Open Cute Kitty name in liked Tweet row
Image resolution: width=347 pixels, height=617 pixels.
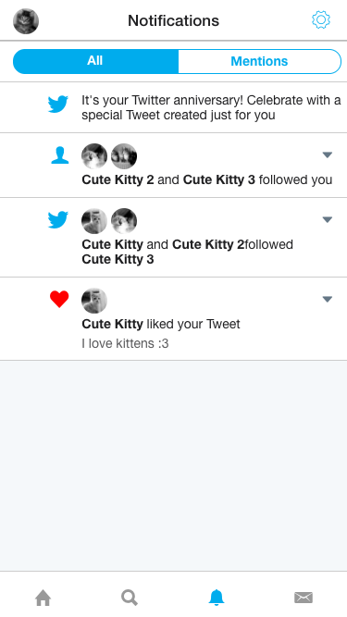(113, 325)
